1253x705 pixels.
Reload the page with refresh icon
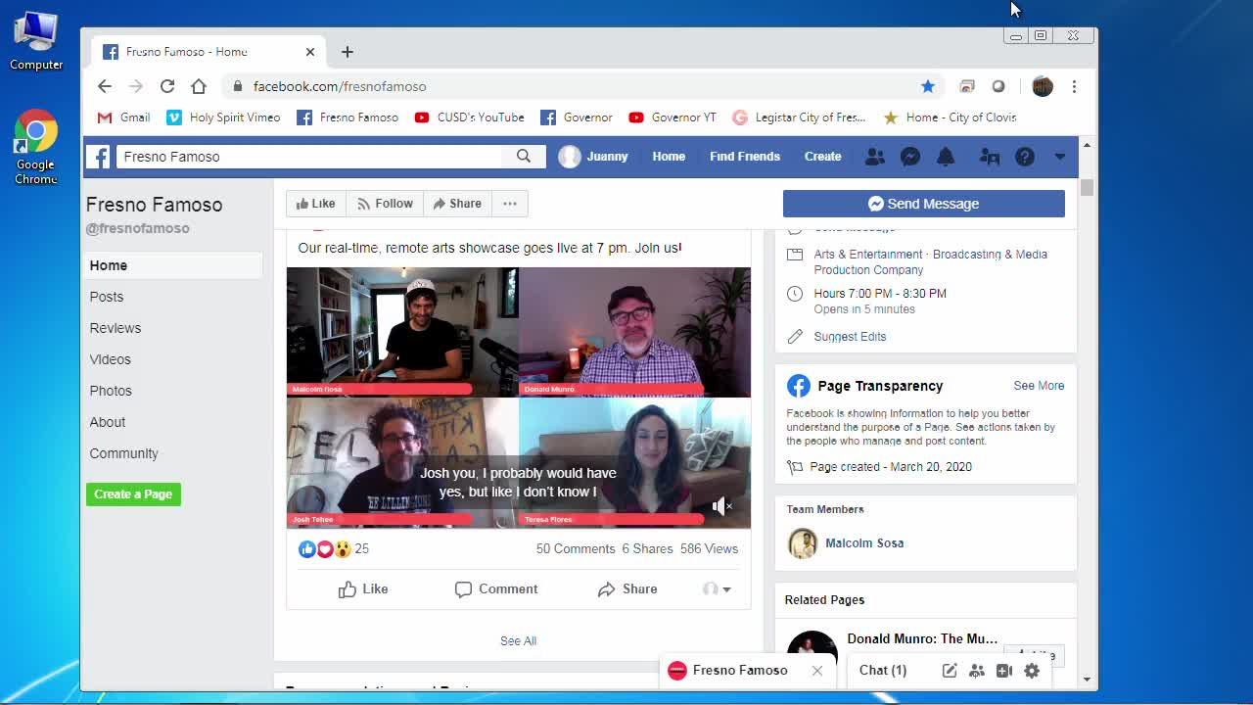(167, 86)
